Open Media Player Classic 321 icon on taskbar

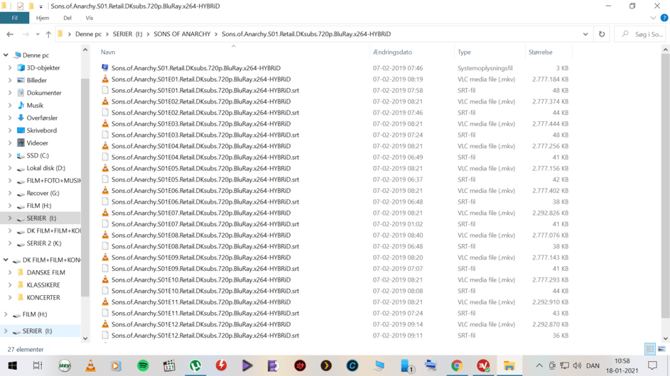pos(169,366)
